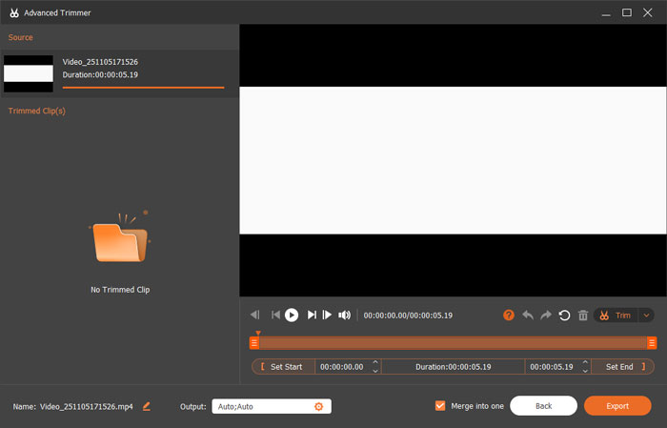Open output settings gear icon
The height and width of the screenshot is (428, 667).
click(x=319, y=406)
